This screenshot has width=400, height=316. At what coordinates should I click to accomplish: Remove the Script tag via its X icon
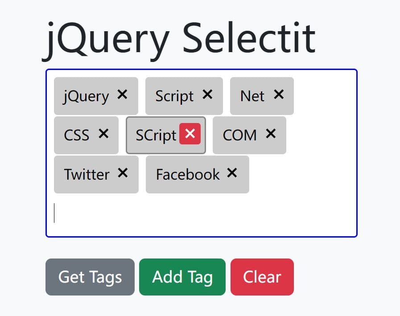(206, 94)
